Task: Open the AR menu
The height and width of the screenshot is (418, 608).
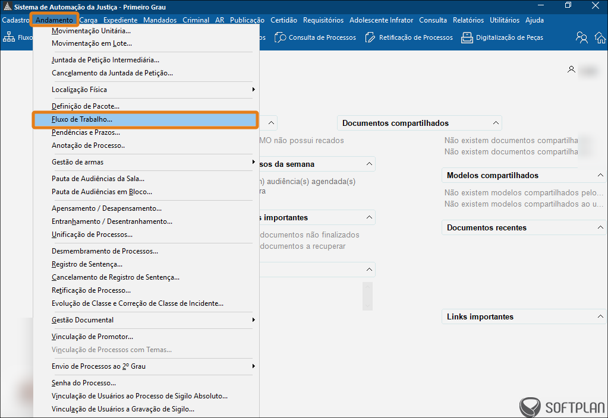Action: [x=220, y=20]
